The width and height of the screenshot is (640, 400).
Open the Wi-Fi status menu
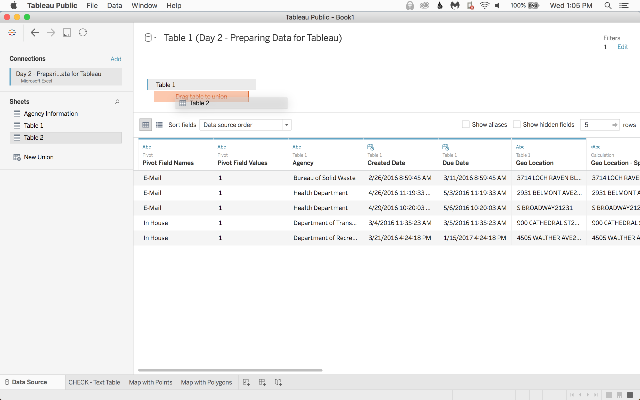484,5
